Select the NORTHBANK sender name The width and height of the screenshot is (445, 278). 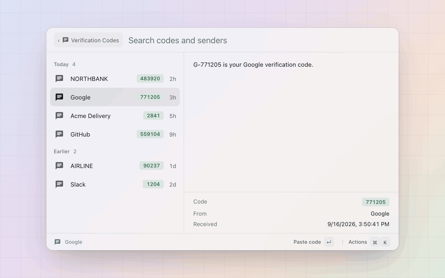89,79
